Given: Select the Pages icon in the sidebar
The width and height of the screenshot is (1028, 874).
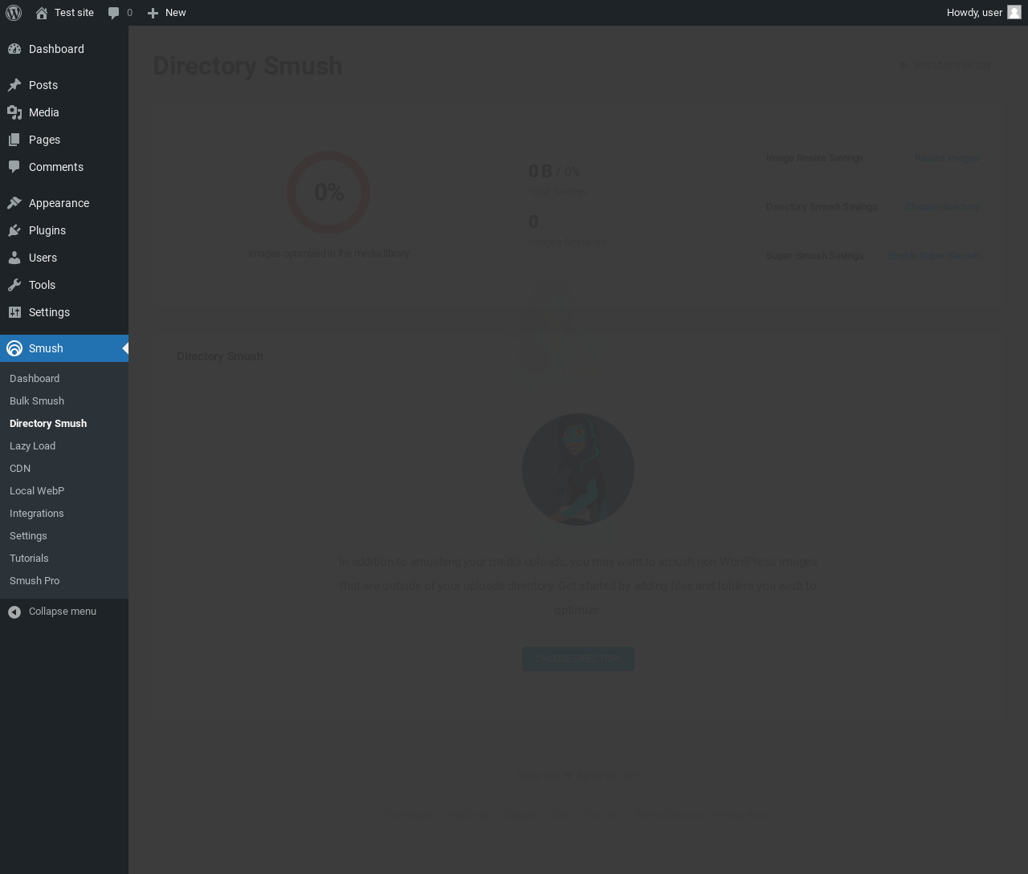Looking at the screenshot, I should (14, 140).
